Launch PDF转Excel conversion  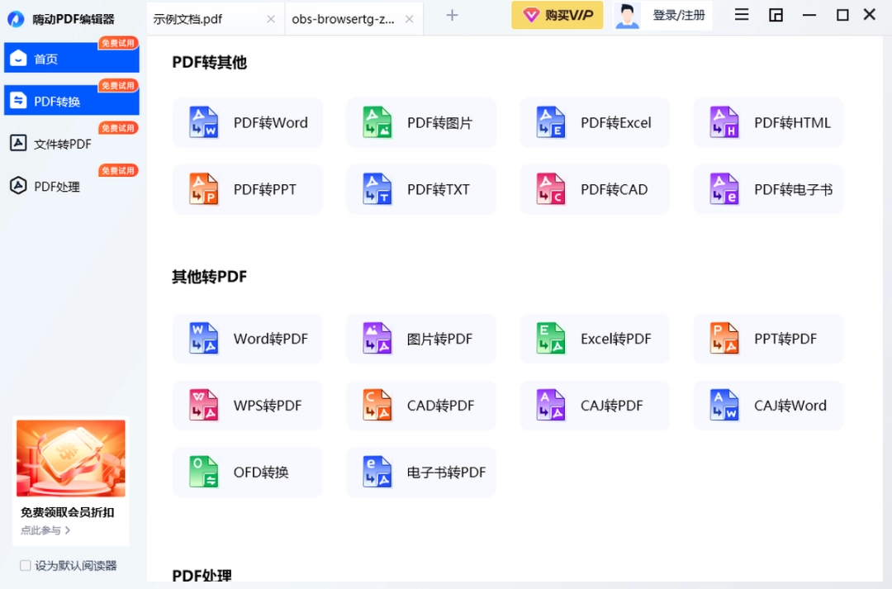pos(594,122)
